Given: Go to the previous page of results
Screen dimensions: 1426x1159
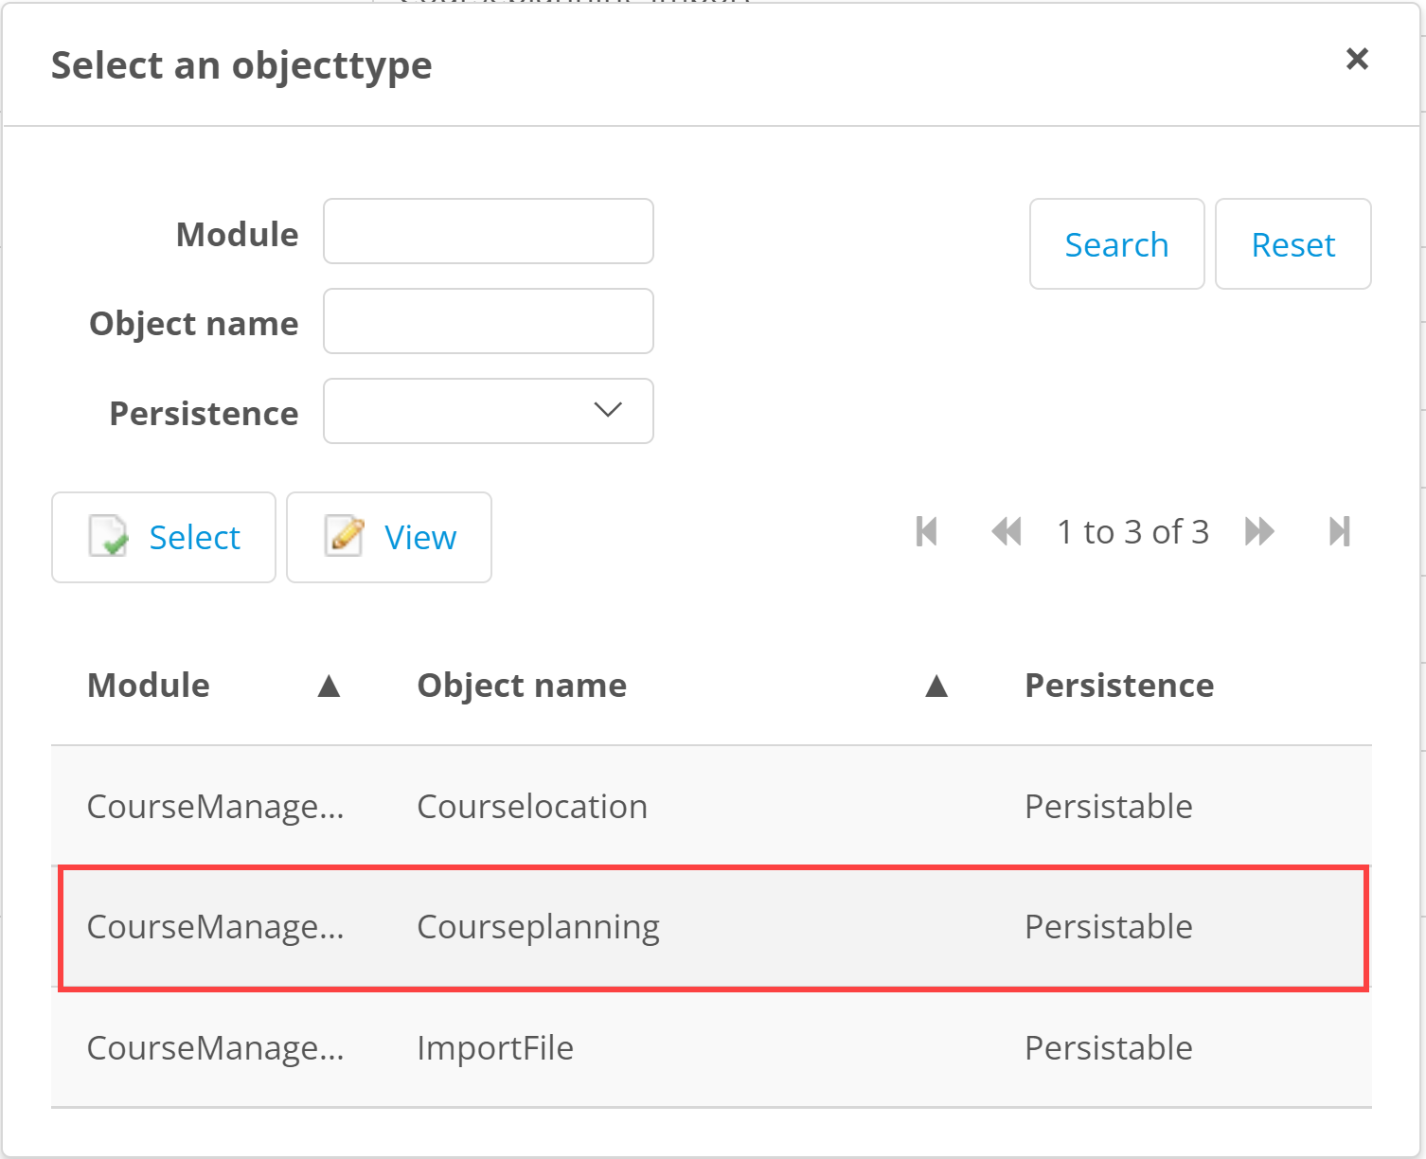Looking at the screenshot, I should (x=1006, y=532).
